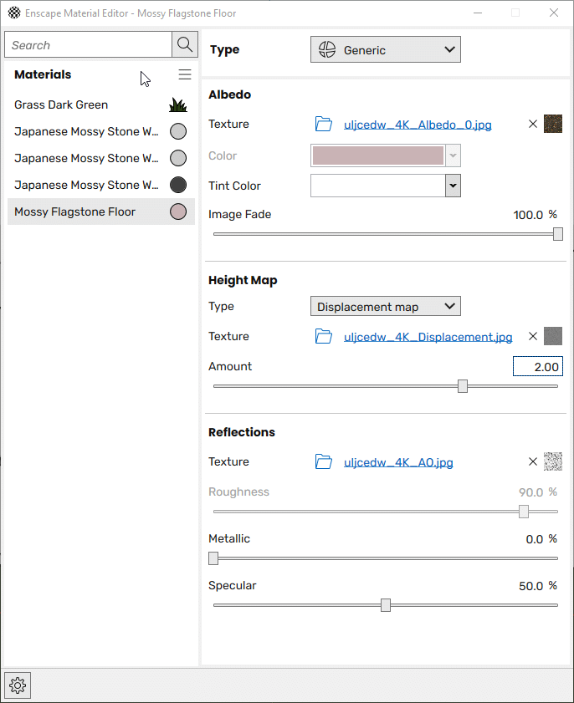Open the Materials hamburger menu
This screenshot has height=703, width=574.
185,75
